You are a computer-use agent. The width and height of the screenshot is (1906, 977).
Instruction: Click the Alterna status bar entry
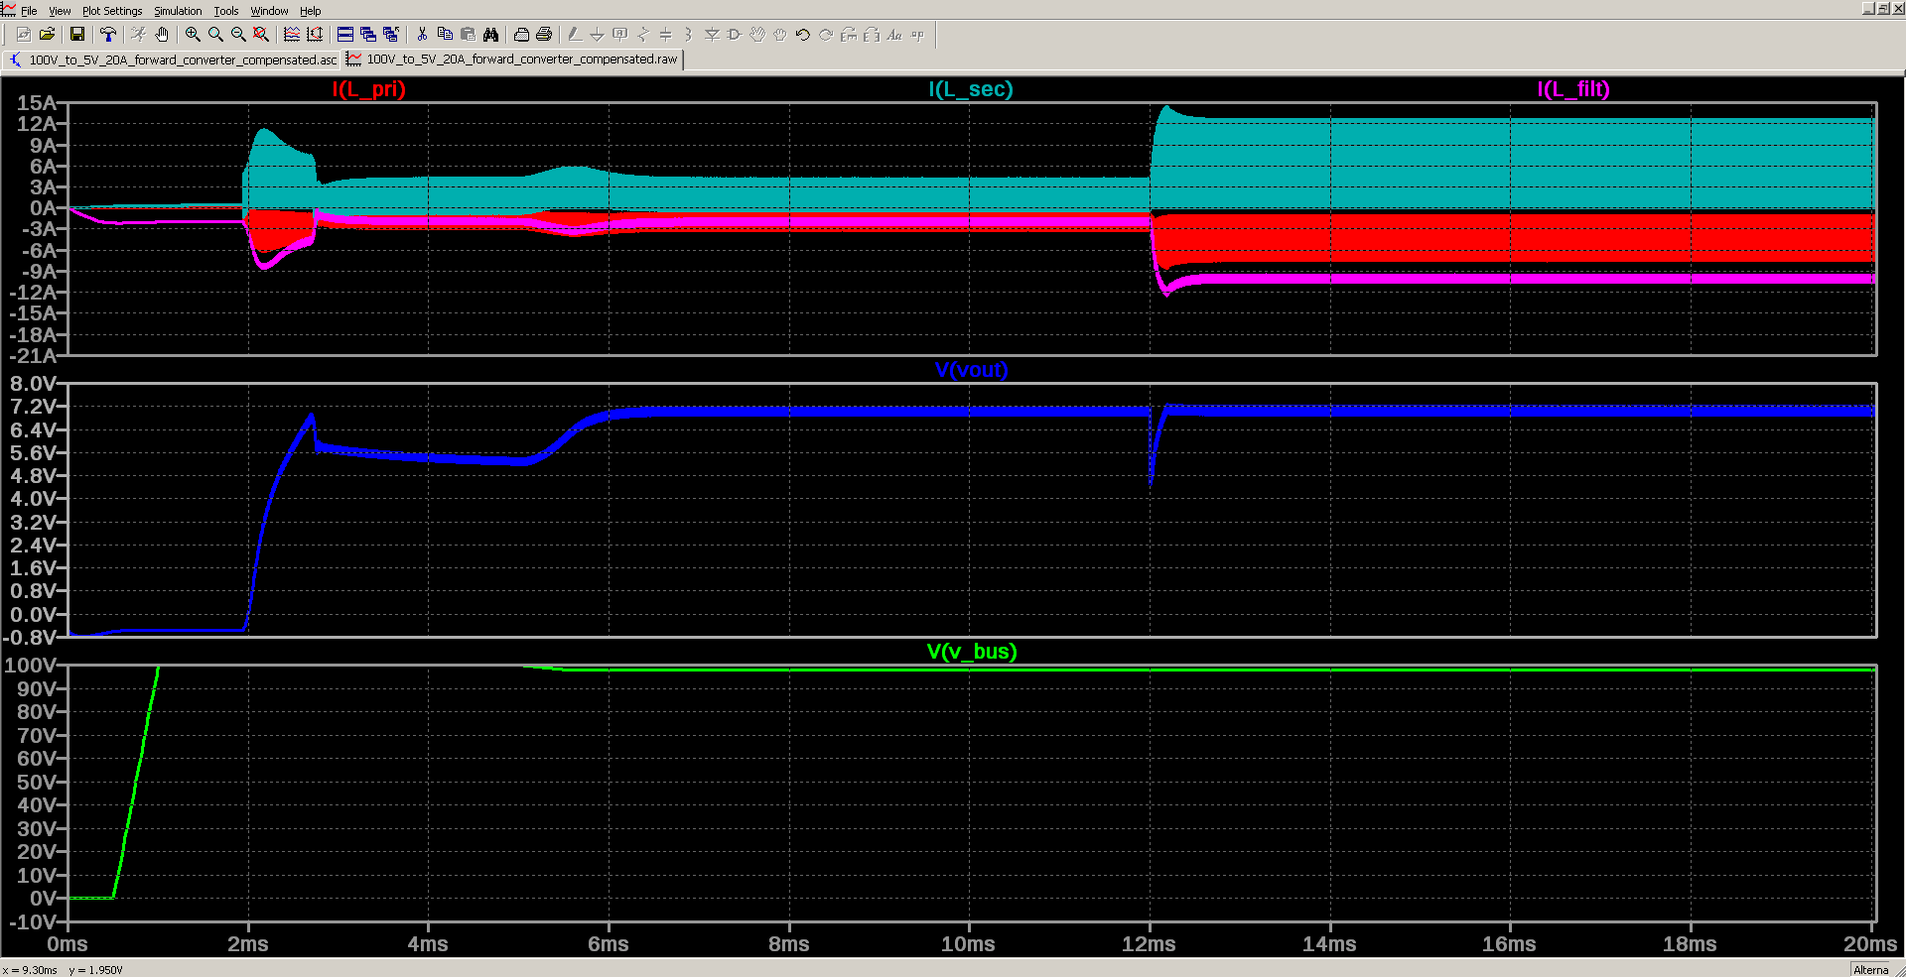(x=1871, y=970)
